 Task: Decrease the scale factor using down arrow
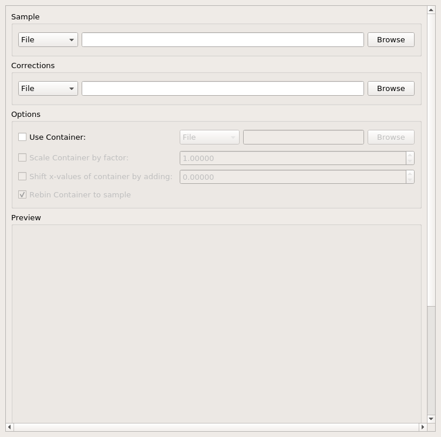(x=410, y=162)
